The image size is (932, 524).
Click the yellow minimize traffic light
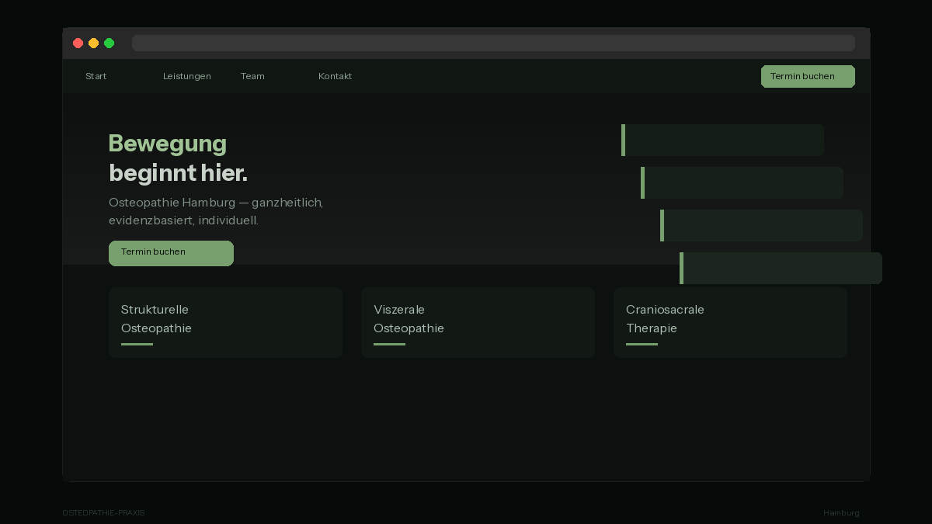94,43
